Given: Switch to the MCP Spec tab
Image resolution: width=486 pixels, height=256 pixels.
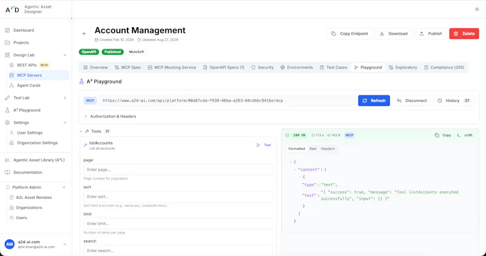Looking at the screenshot, I should tap(128, 67).
